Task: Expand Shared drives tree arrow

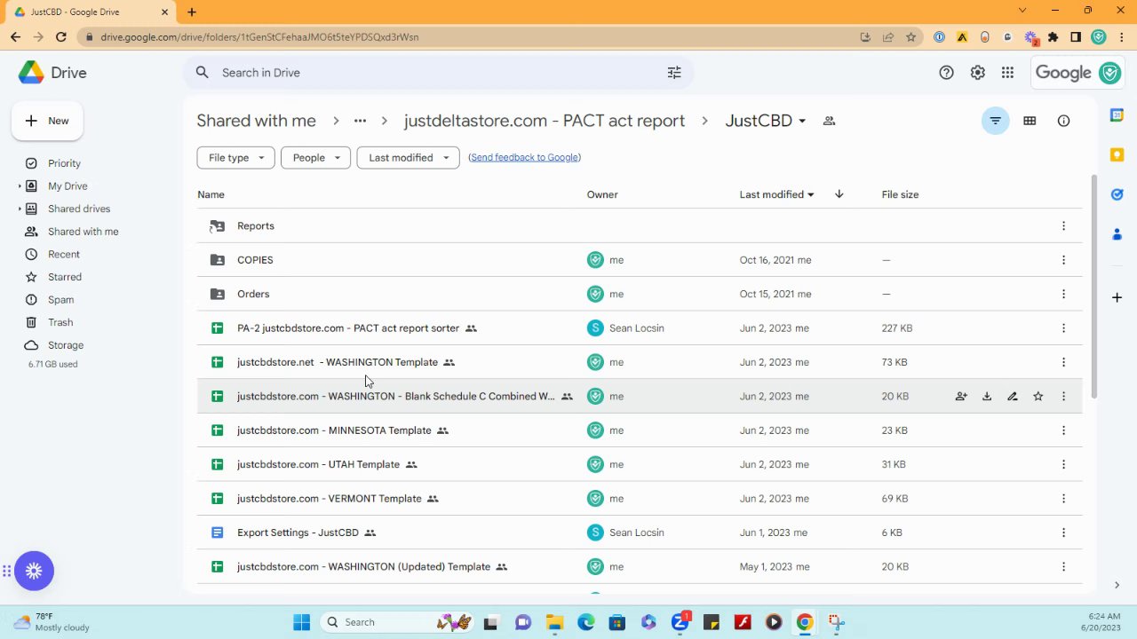Action: pyautogui.click(x=20, y=209)
